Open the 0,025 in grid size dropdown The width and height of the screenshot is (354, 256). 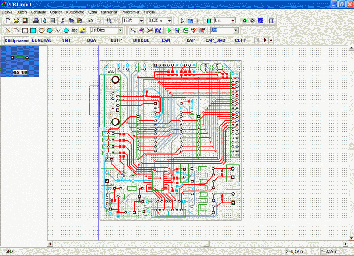point(169,21)
